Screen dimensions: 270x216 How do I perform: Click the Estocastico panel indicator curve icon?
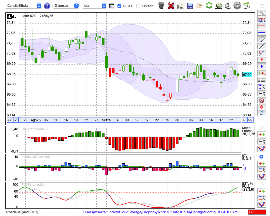coord(262,204)
